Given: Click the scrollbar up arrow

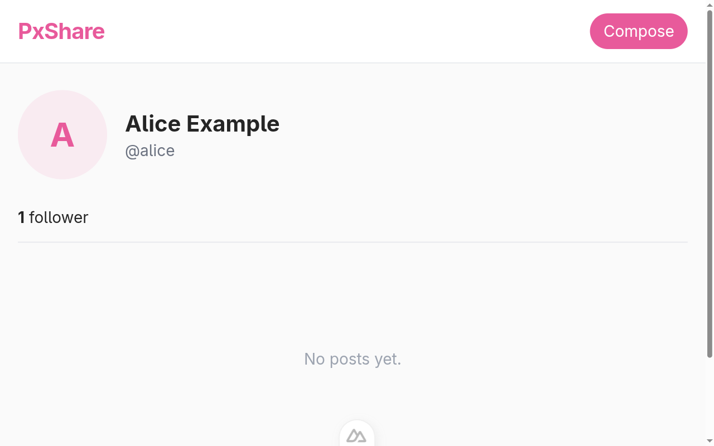Looking at the screenshot, I should pos(709,4).
